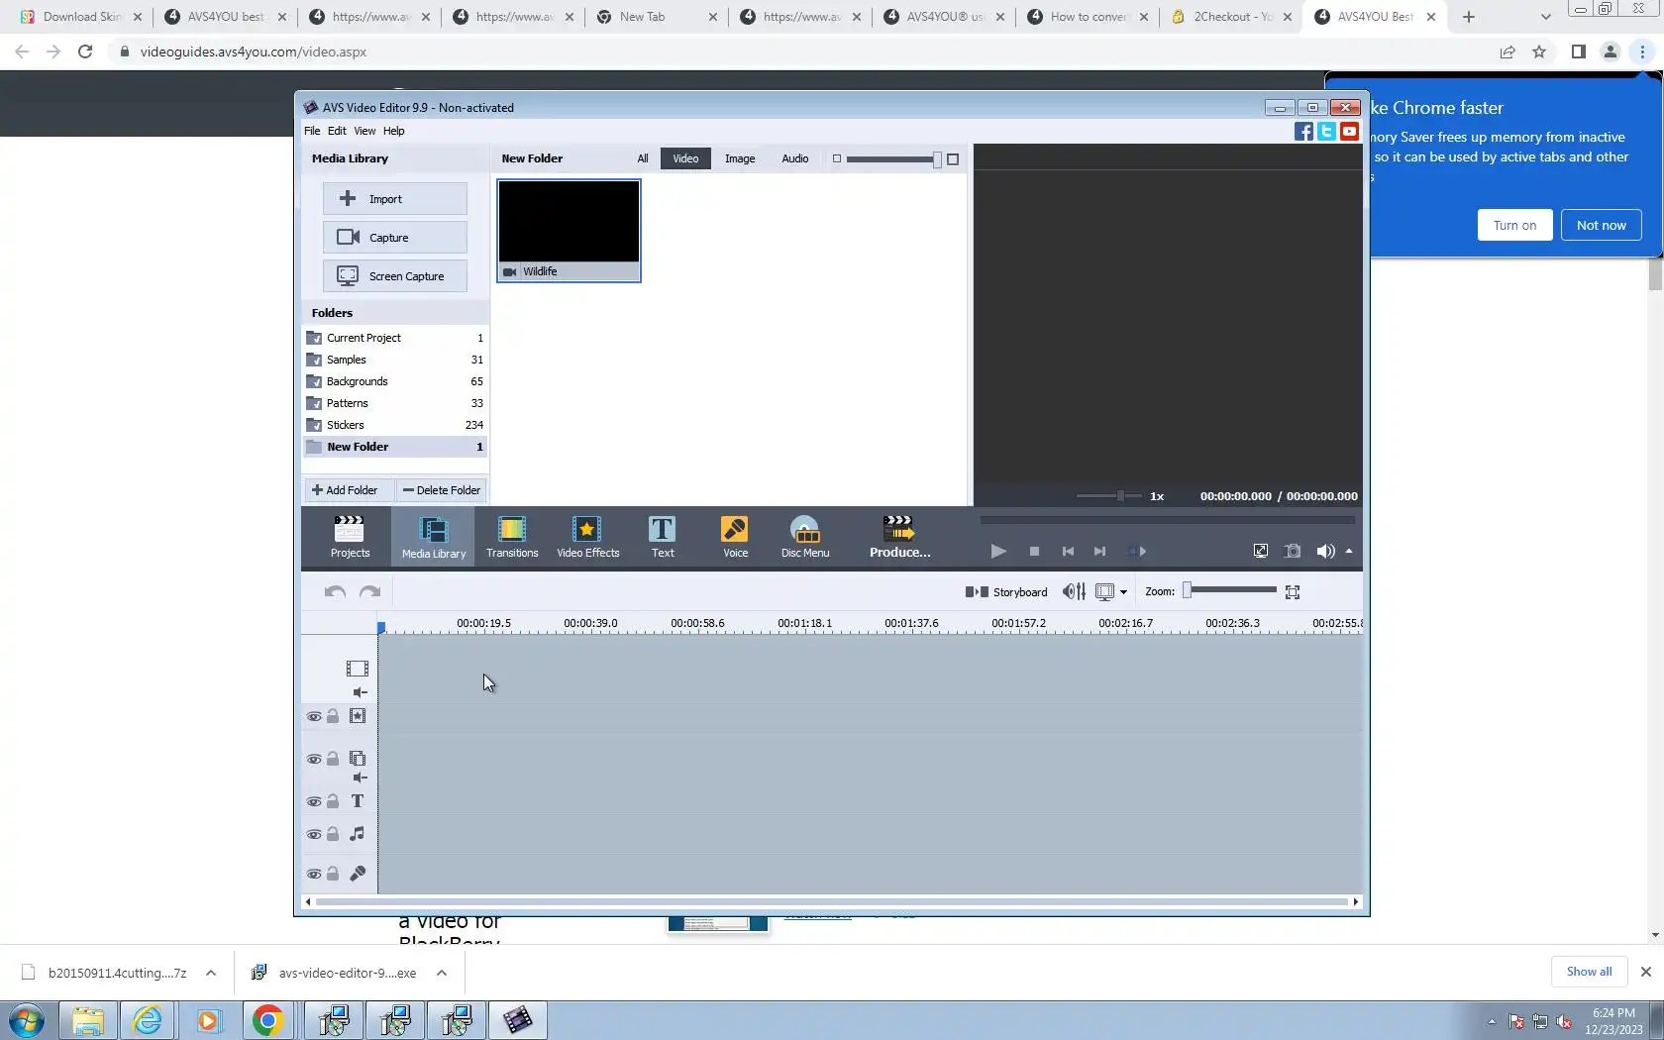
Task: Show hidden system tray icons
Action: [x=1492, y=1021]
